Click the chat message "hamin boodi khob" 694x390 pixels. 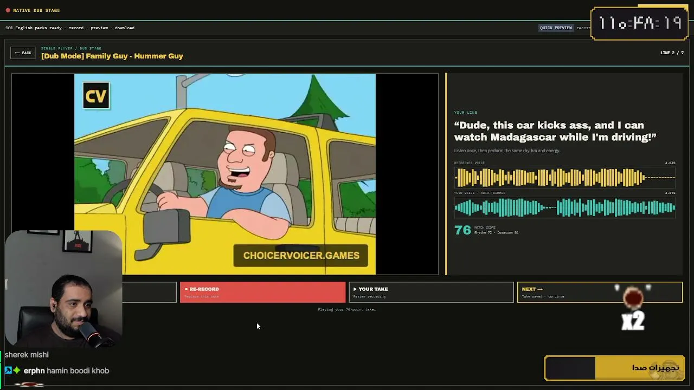point(78,370)
